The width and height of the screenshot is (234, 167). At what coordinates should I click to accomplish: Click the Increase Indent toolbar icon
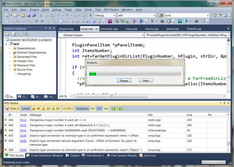(42, 21)
